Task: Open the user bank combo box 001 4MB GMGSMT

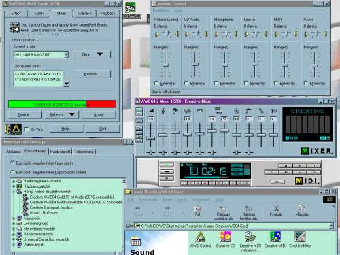Action: pos(41,54)
